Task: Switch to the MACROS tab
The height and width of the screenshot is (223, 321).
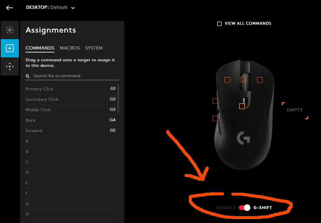Action: pos(70,48)
